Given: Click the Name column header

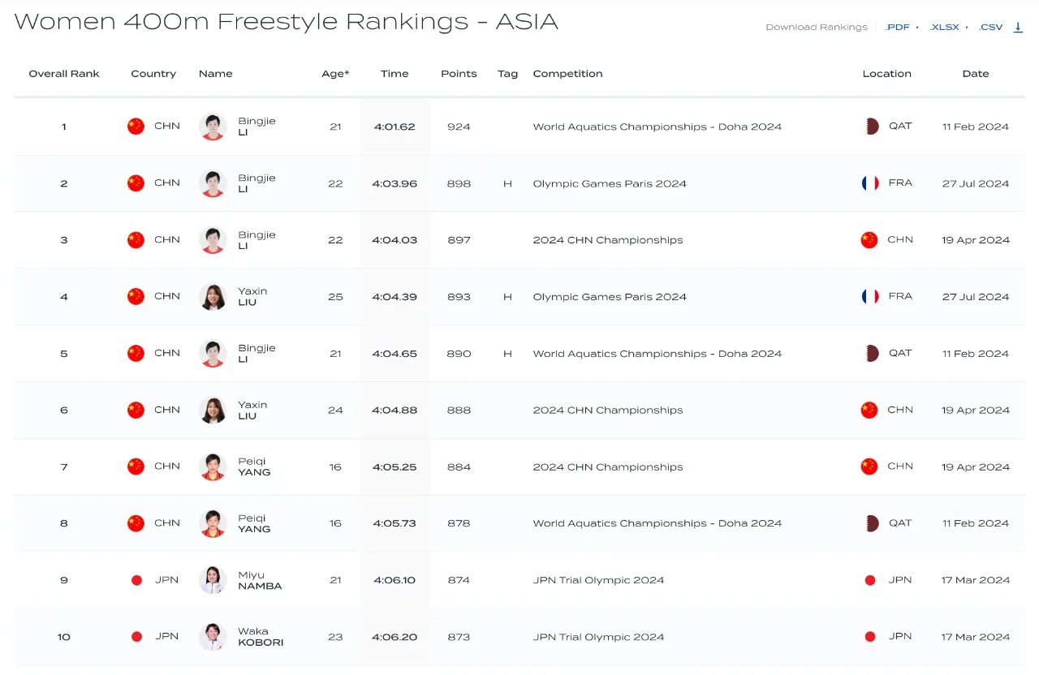Looking at the screenshot, I should tap(216, 74).
